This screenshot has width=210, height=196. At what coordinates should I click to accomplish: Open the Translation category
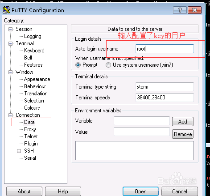point(36,94)
